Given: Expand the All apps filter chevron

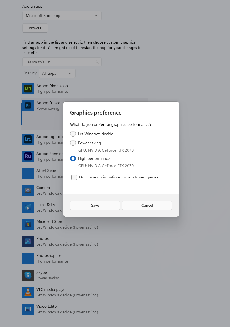Looking at the screenshot, I should pyautogui.click(x=71, y=73).
